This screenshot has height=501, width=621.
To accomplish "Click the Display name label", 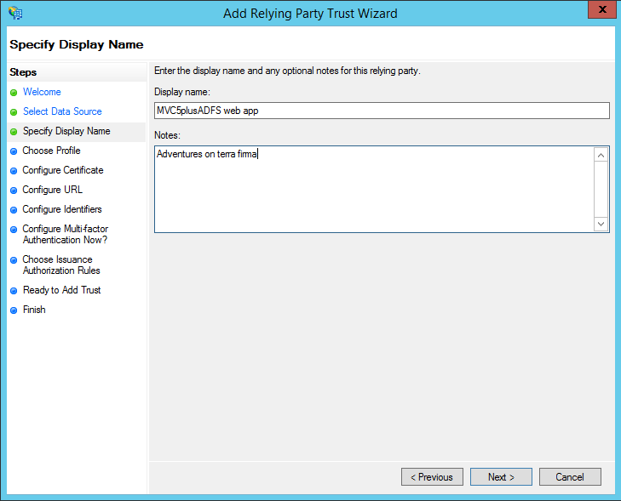I will coord(182,92).
